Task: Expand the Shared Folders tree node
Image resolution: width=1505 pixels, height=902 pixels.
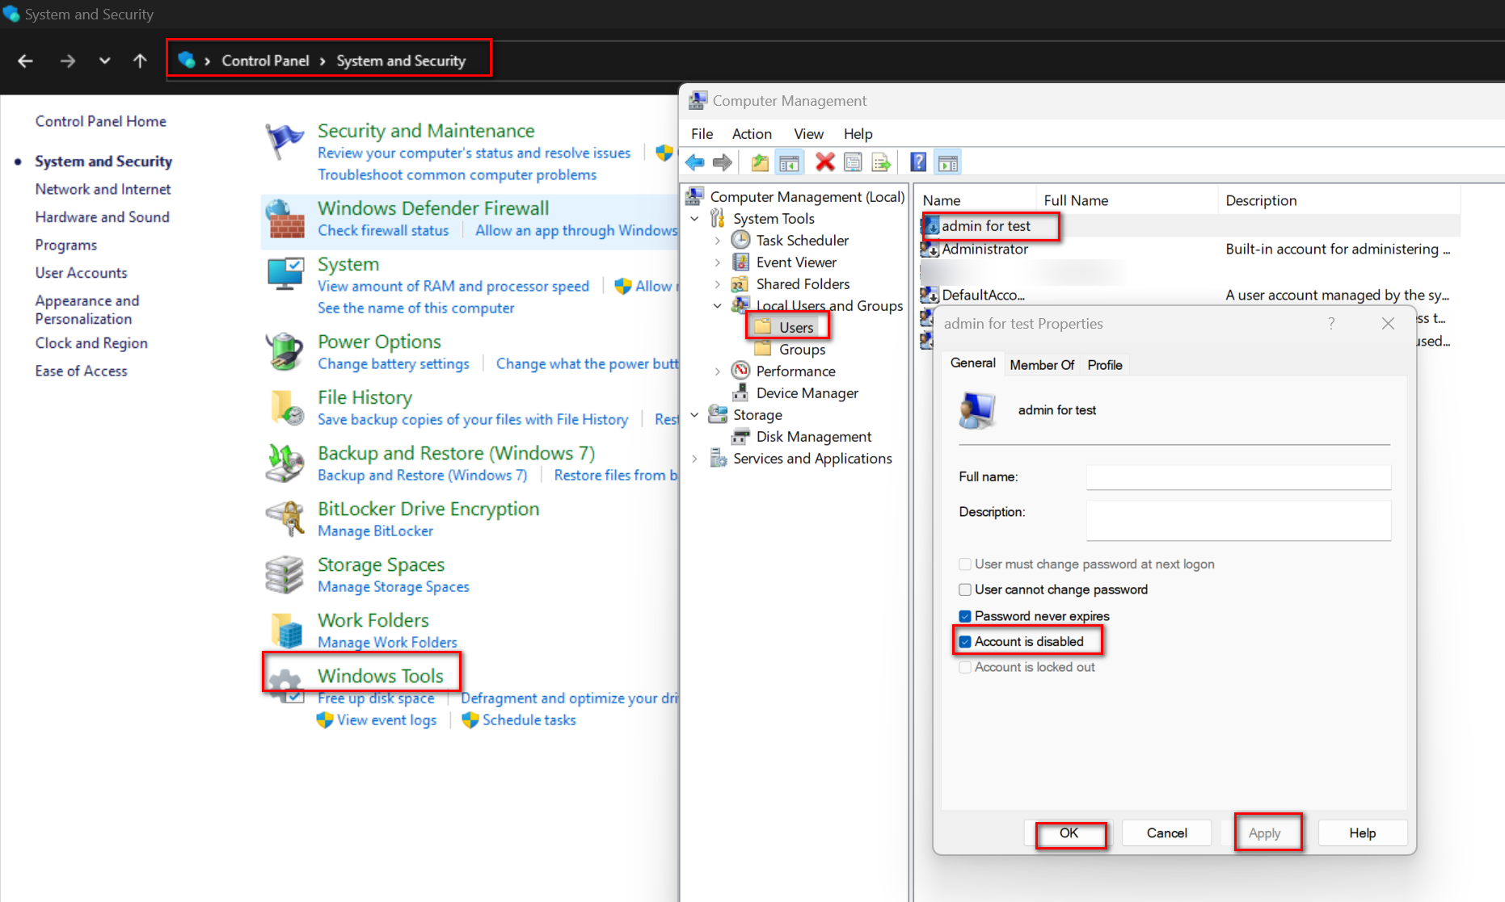Action: tap(717, 284)
